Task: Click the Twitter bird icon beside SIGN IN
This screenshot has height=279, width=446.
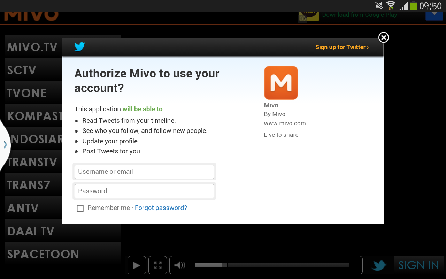Action: coord(379,265)
